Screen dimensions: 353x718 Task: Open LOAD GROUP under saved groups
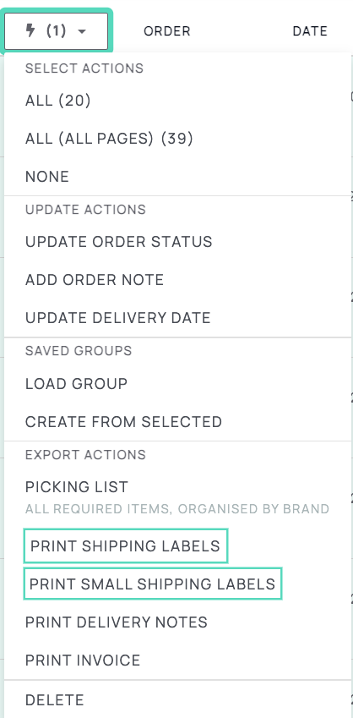click(x=177, y=383)
